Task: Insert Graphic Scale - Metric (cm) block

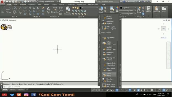Action: pos(109,64)
